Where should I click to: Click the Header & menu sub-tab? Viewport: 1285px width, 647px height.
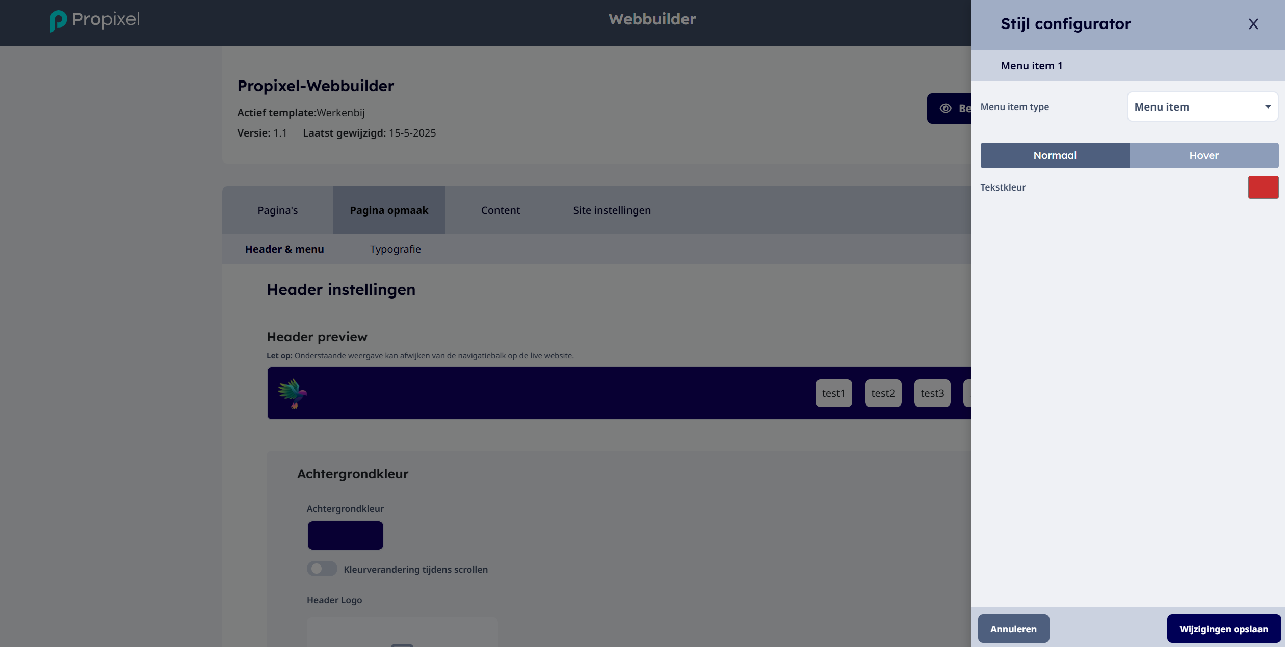click(284, 249)
